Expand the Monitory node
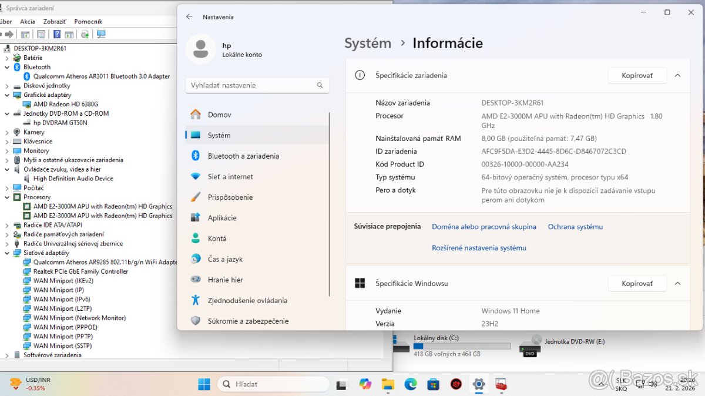 [x=7, y=150]
